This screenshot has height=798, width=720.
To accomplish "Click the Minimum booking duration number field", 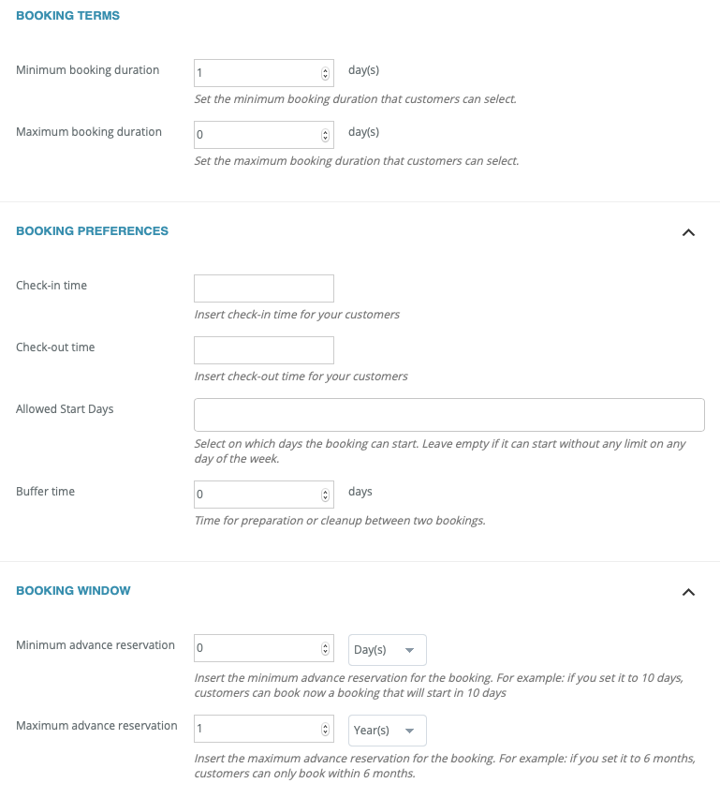I will [255, 73].
